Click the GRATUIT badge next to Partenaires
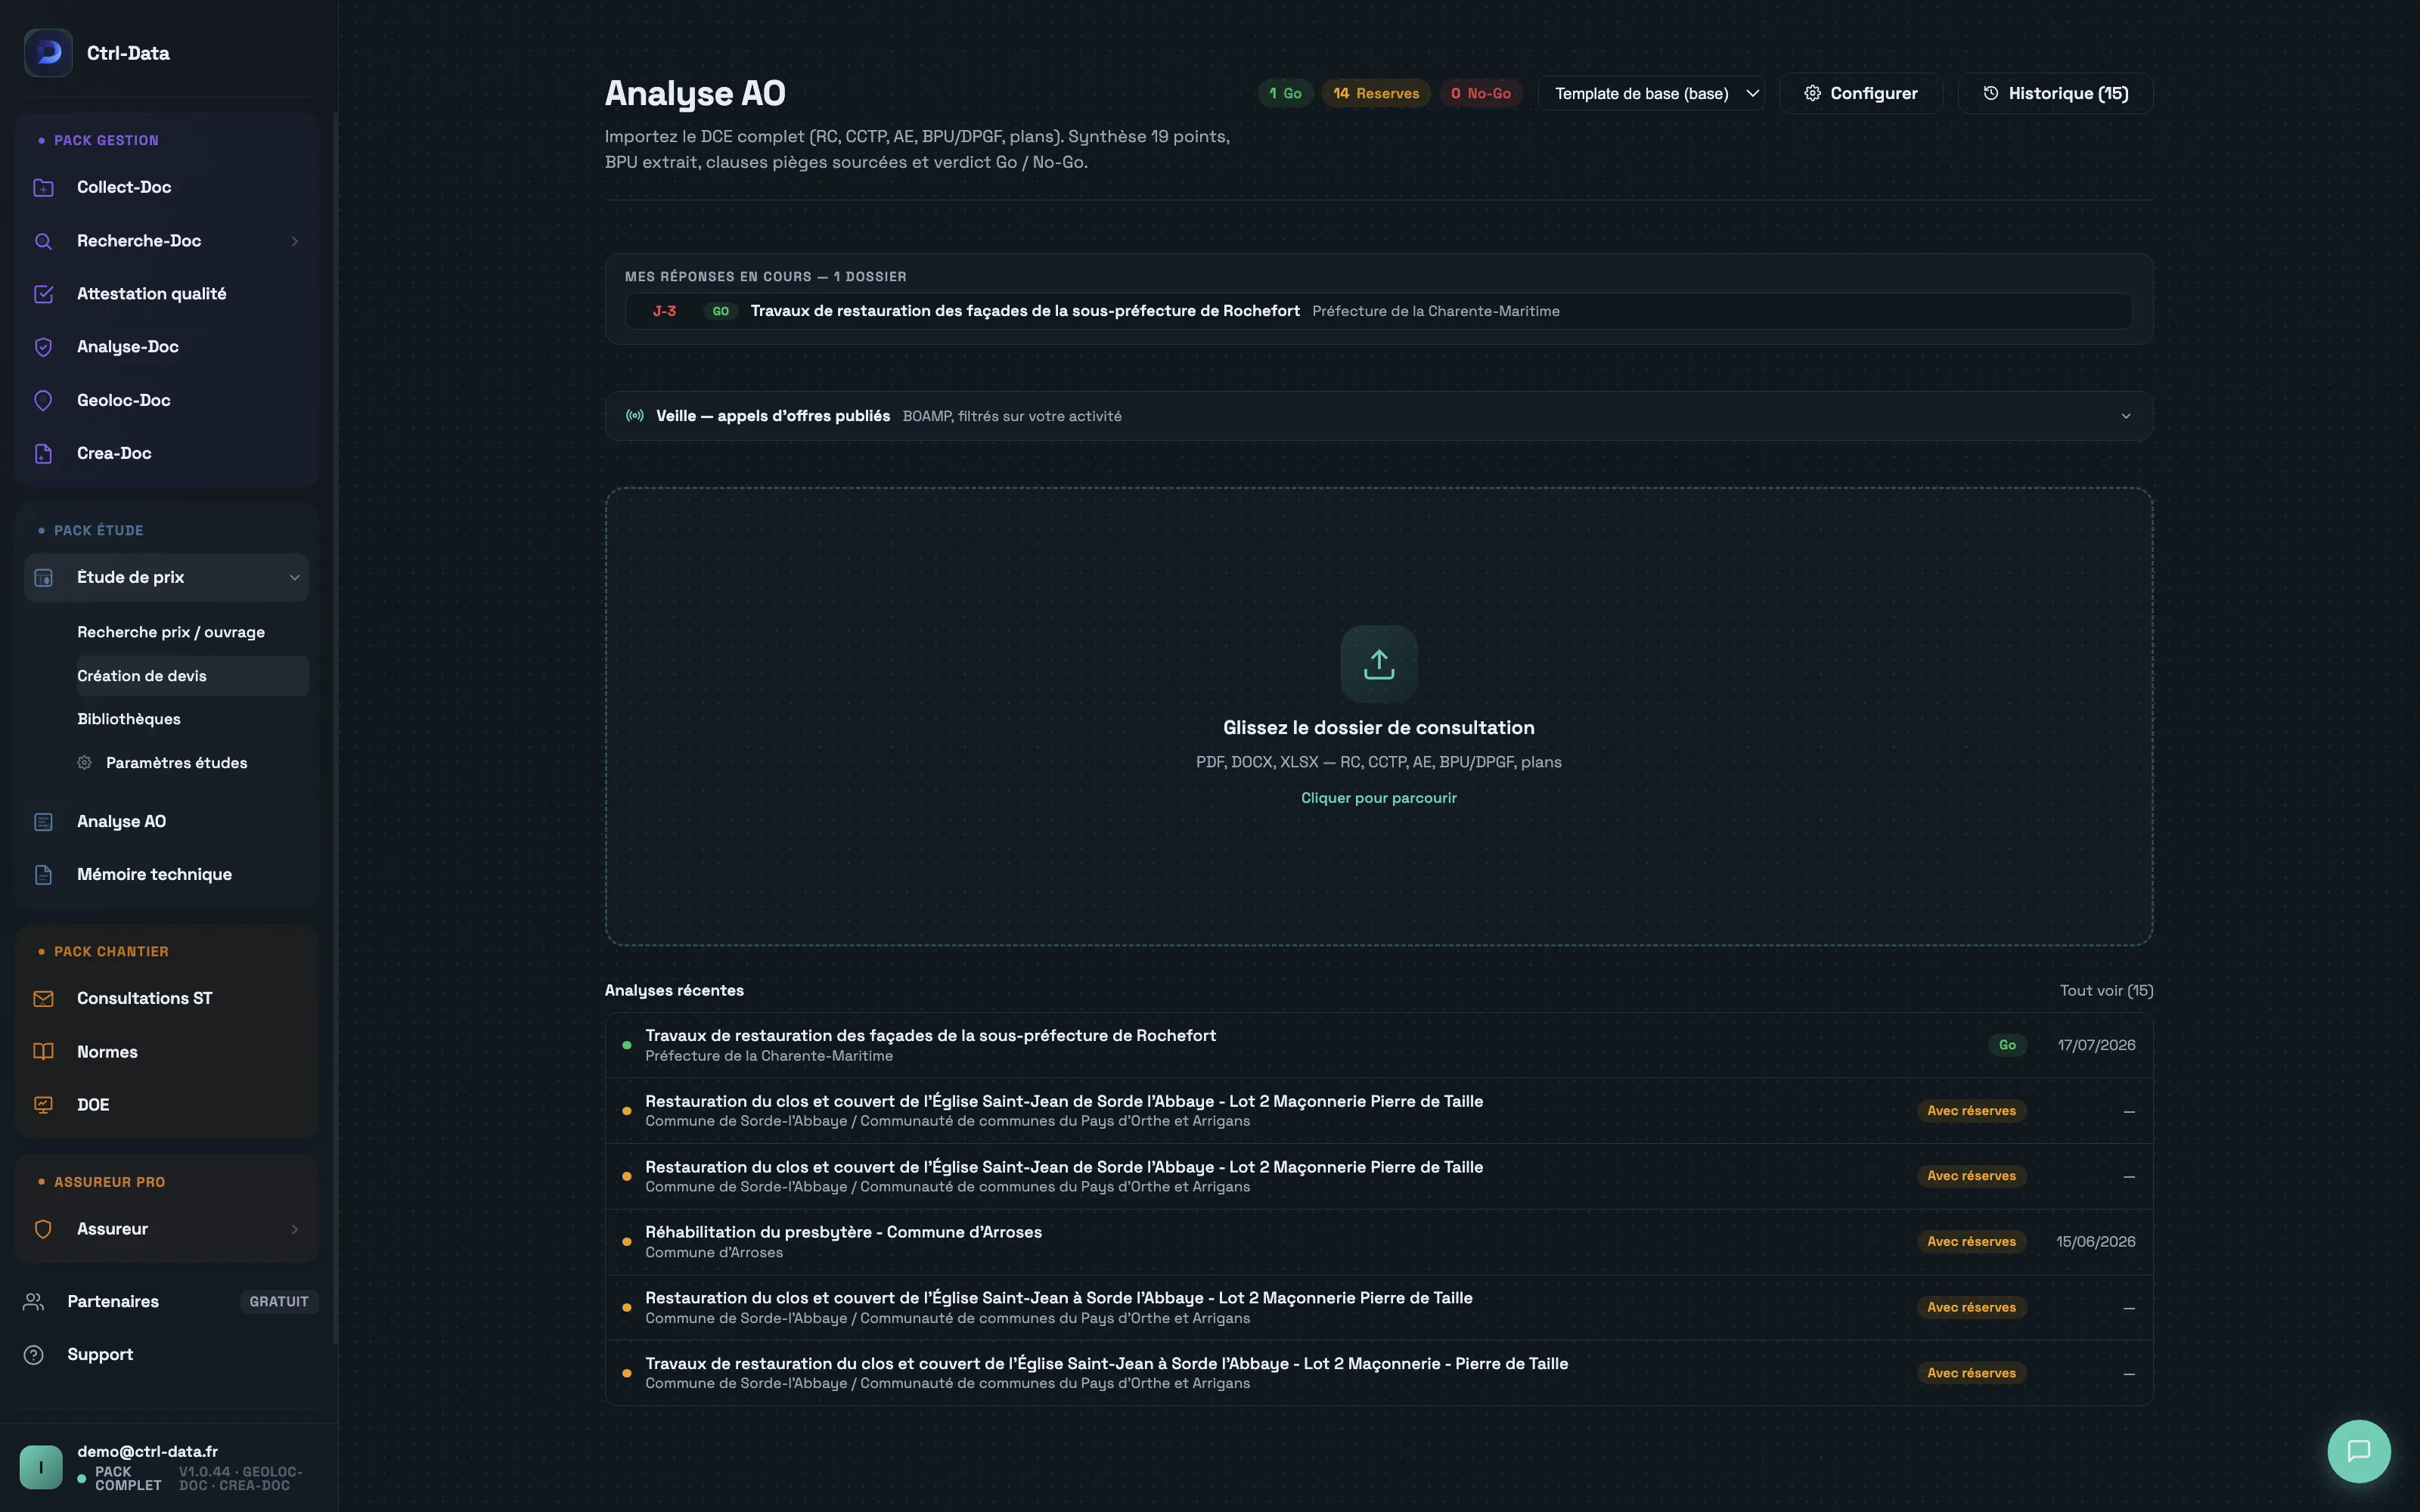 (x=279, y=1301)
